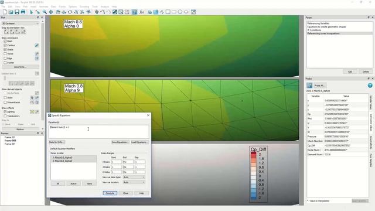Select the arrow Selector tool

[31, 12]
